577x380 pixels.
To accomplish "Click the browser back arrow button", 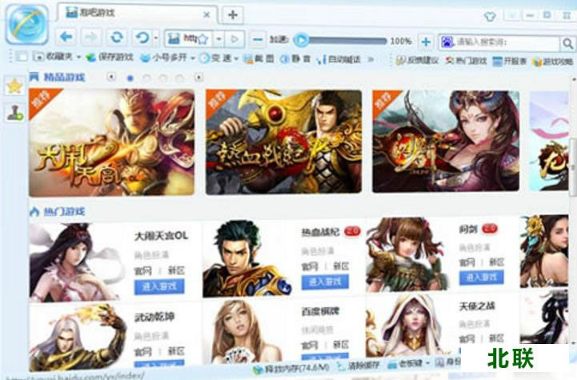I will click(67, 38).
